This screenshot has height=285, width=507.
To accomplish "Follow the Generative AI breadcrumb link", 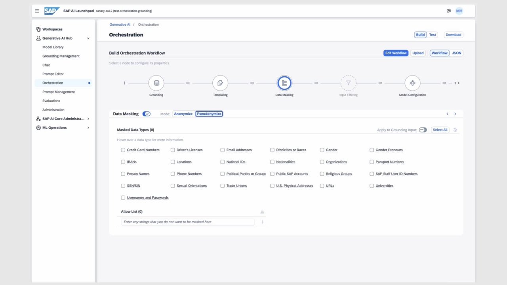I will (120, 25).
